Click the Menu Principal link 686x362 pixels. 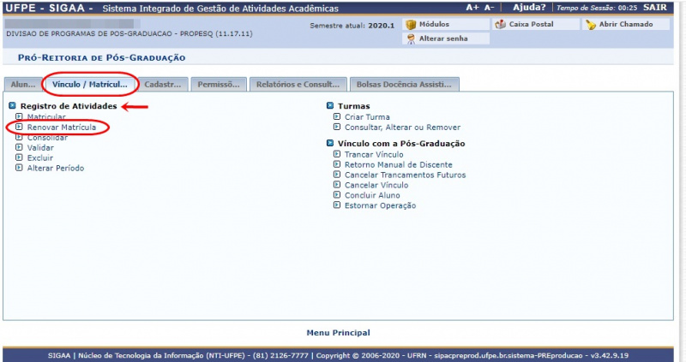pos(338,333)
